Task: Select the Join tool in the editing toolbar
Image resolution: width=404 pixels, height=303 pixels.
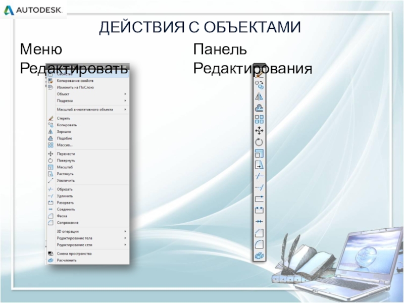Action: click(x=259, y=221)
